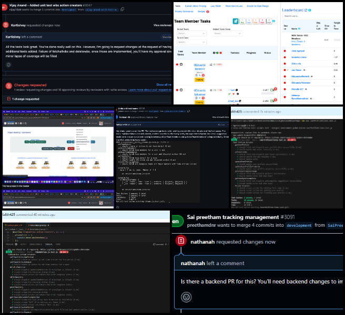Screen dimensions: 345x315
Task: Click red review icon beside nathanah requested changes
Action: tap(181, 240)
